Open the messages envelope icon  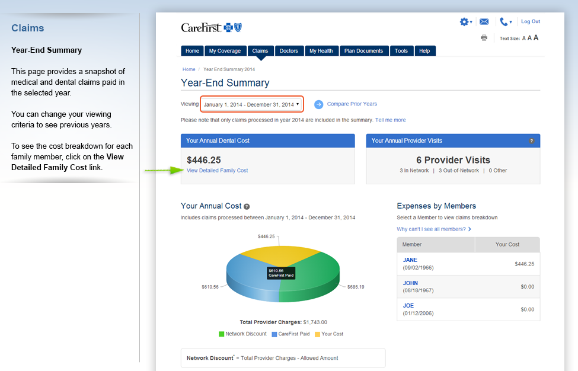[484, 22]
